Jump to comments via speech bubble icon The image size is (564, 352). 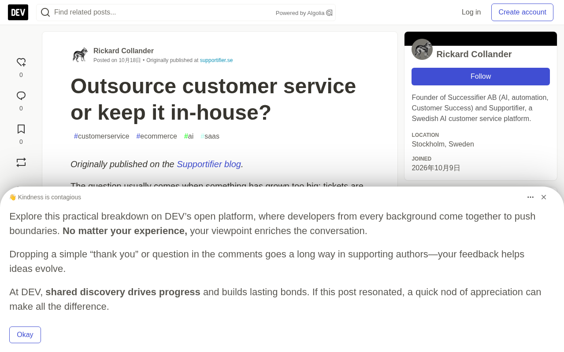[21, 96]
